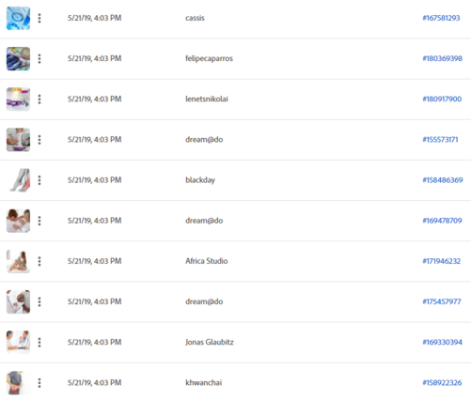Open the three-dot menu for cassis row

pos(39,18)
